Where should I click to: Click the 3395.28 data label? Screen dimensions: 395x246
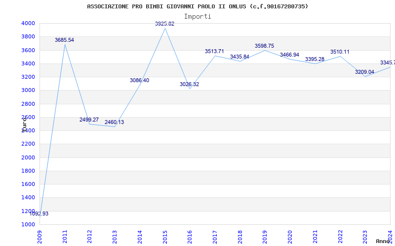point(315,59)
